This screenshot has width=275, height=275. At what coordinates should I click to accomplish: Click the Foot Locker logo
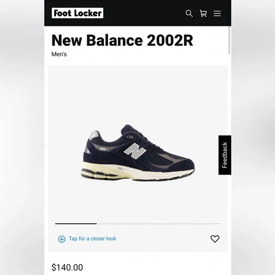click(77, 13)
